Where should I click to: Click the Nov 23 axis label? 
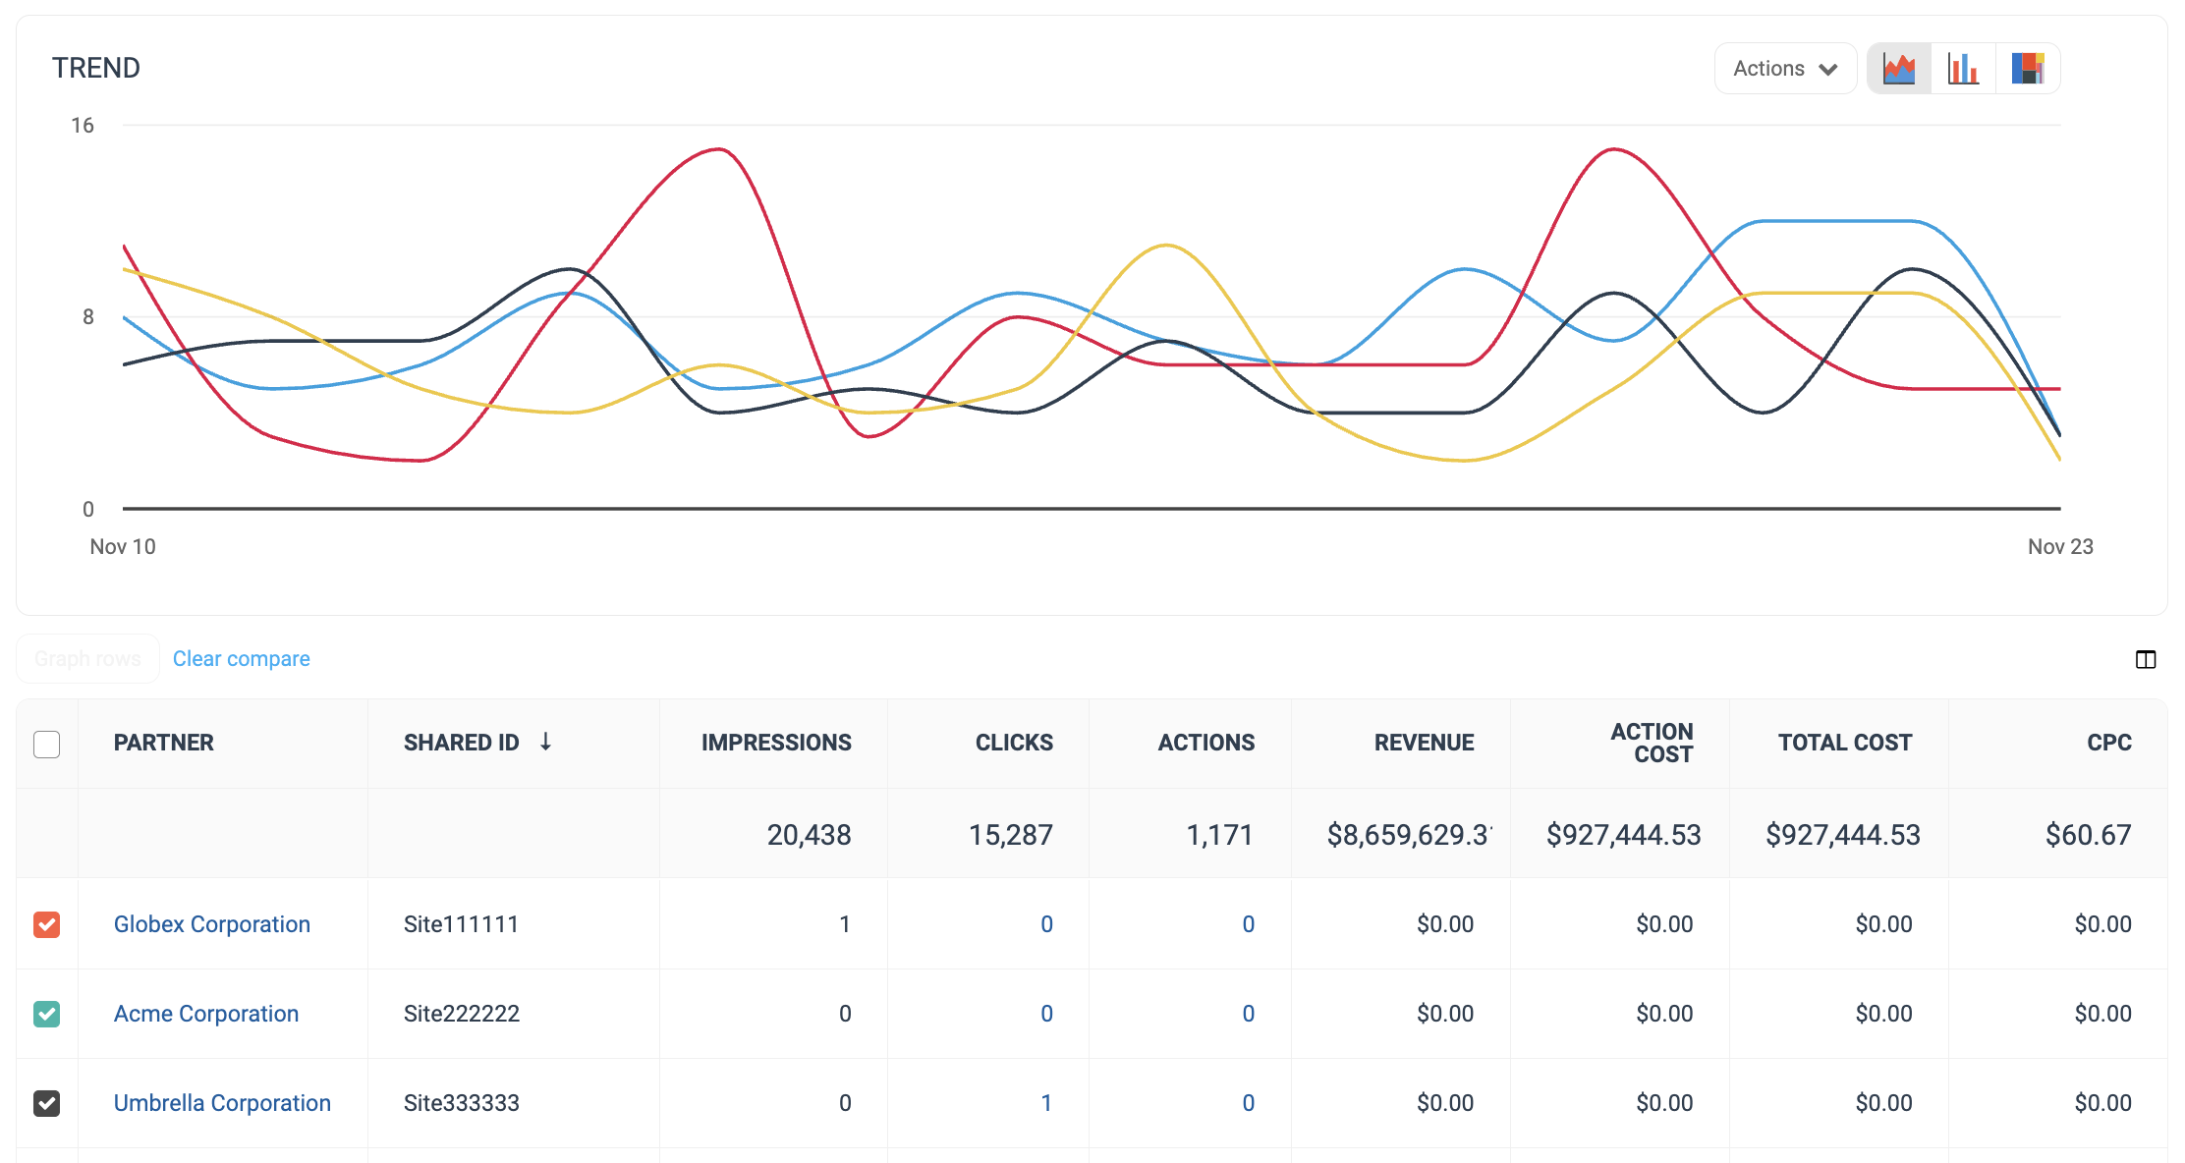click(x=2060, y=546)
